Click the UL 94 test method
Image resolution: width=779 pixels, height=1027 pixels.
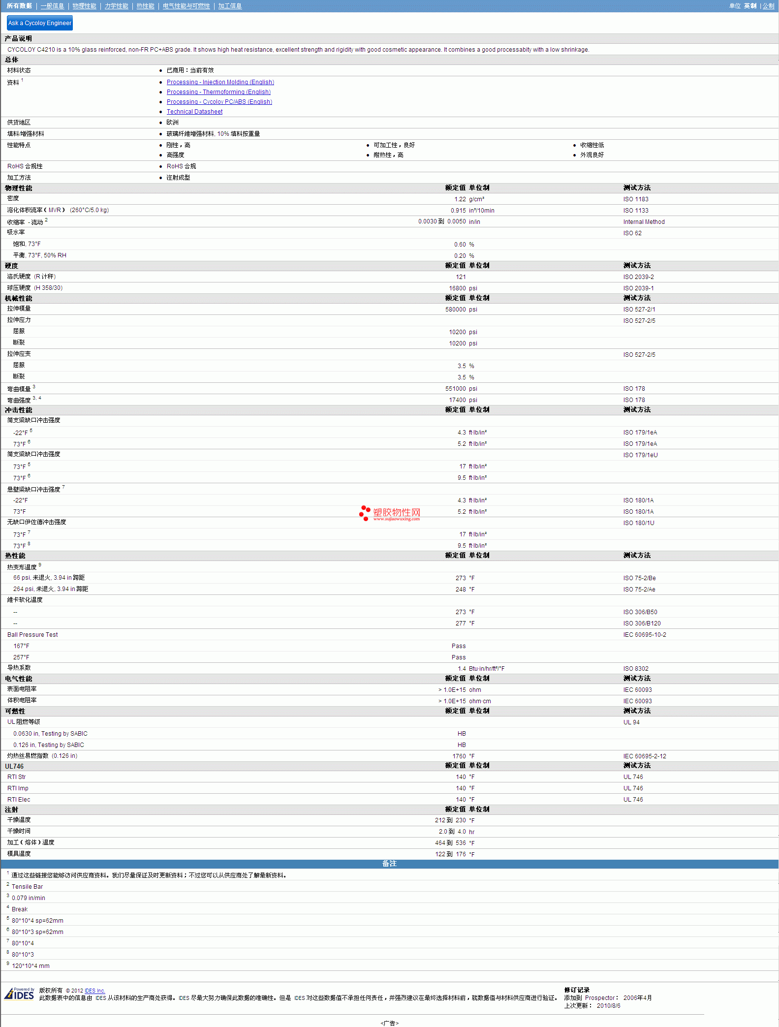coord(631,722)
